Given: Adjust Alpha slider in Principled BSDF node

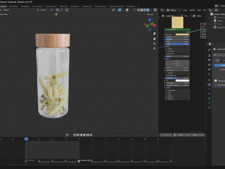Looking at the screenshot, I should pyautogui.click(x=177, y=44).
